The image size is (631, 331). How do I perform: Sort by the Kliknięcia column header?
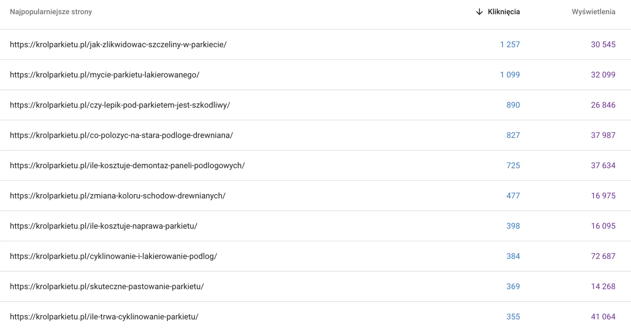pyautogui.click(x=503, y=12)
